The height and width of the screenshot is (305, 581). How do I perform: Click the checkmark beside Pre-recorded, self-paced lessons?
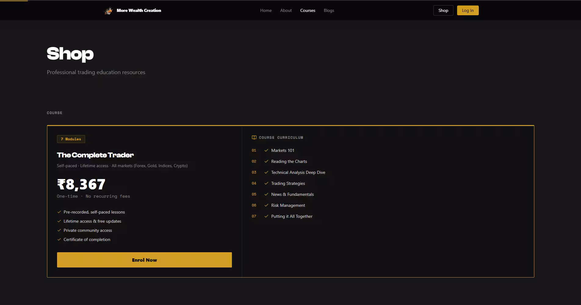pos(59,212)
